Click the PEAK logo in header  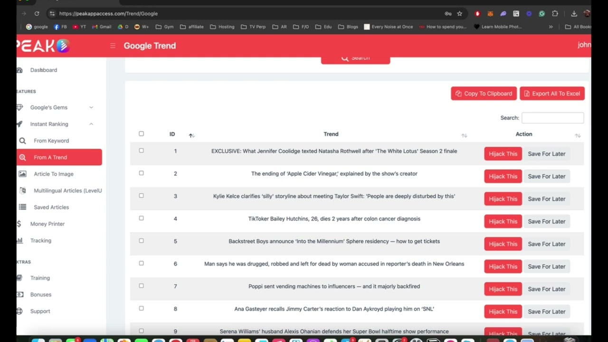[44, 46]
